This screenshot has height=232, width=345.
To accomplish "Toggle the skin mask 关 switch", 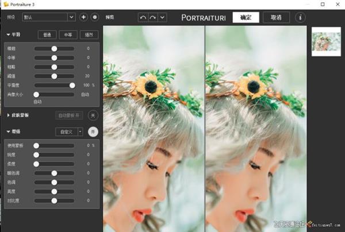I will point(93,115).
